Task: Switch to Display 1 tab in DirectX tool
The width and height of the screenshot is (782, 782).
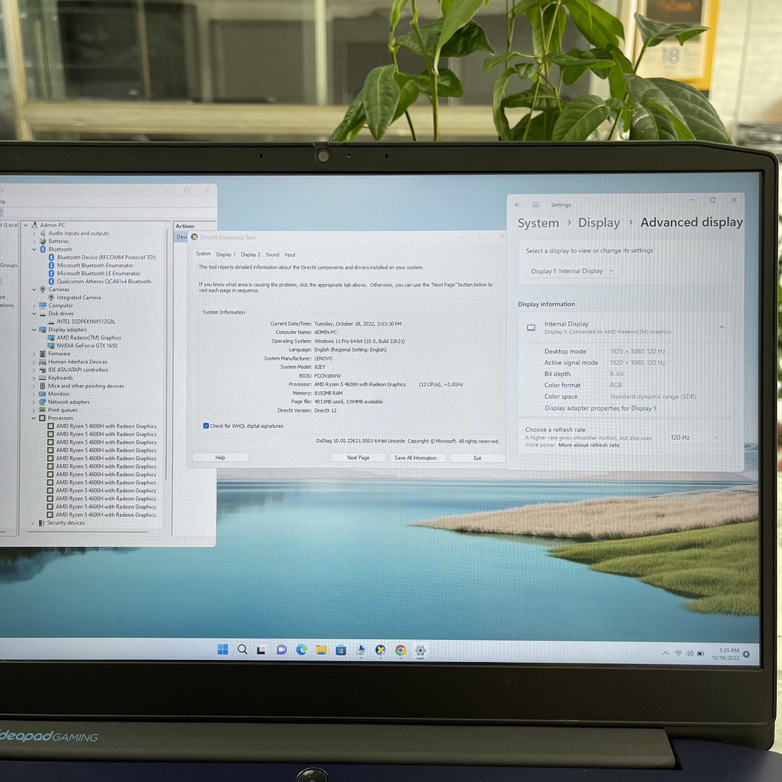Action: pyautogui.click(x=226, y=254)
